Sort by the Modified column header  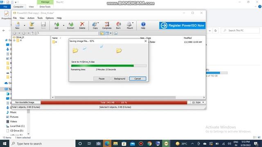[x=187, y=38]
